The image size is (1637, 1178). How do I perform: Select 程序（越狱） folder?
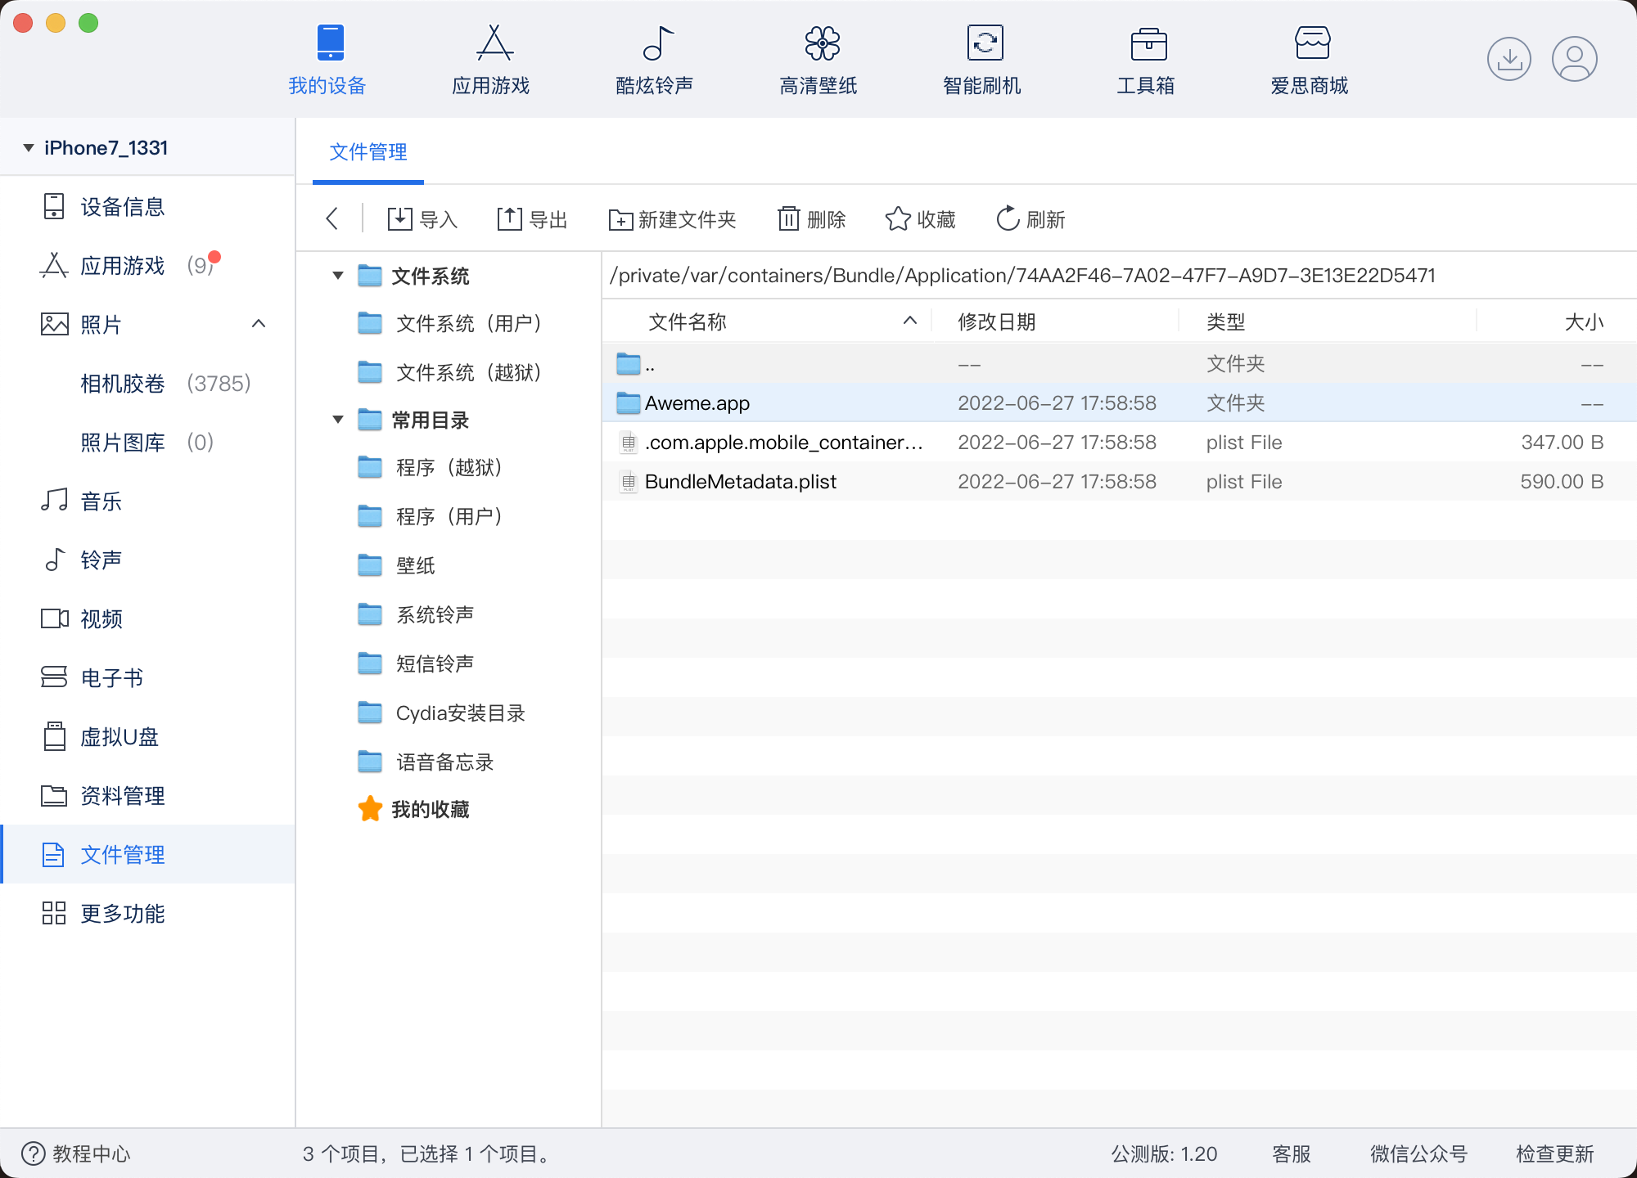(431, 468)
